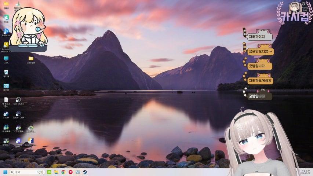Image resolution: width=313 pixels, height=176 pixels.
Task: Open the Counter-Strike desktop shortcut
Action: (31, 141)
